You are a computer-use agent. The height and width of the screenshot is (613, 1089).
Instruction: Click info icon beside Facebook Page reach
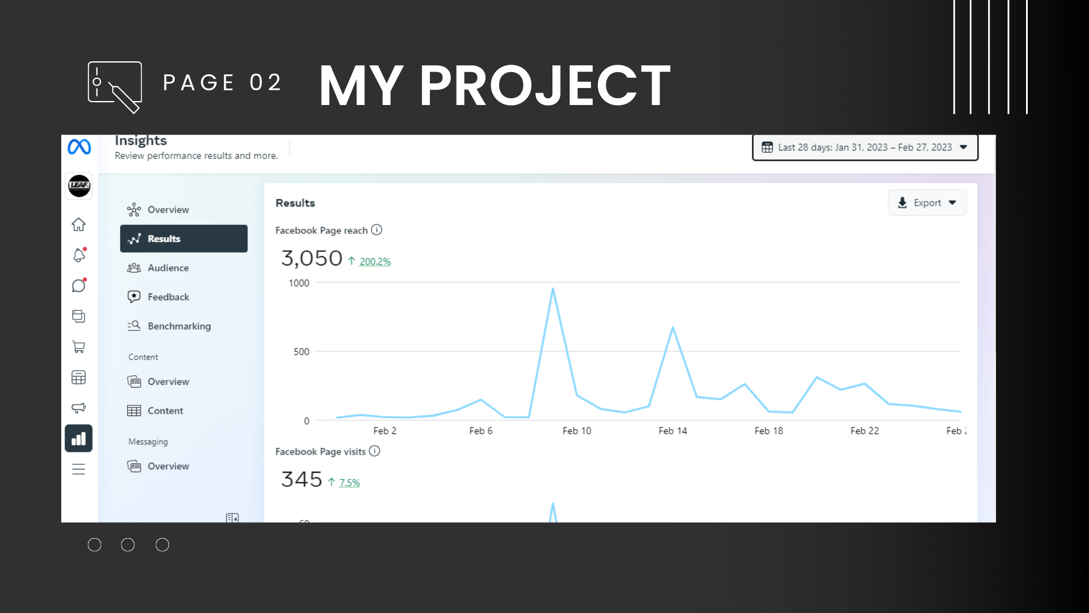pos(377,230)
